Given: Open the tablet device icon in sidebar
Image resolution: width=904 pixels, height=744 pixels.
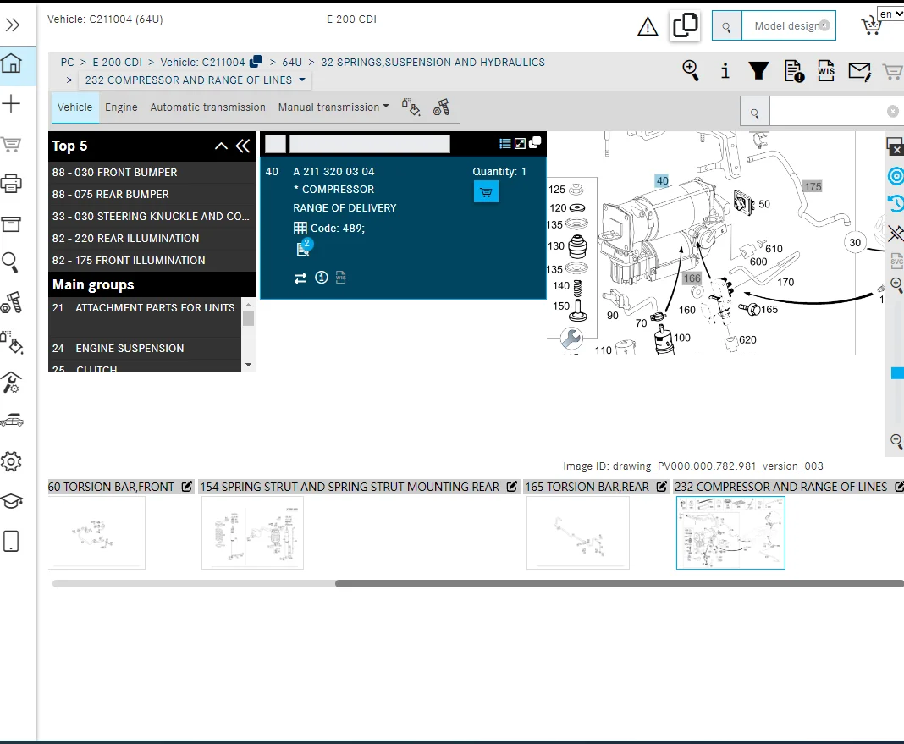Looking at the screenshot, I should (x=11, y=541).
